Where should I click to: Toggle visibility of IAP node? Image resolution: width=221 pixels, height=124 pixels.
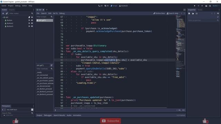click(32, 17)
